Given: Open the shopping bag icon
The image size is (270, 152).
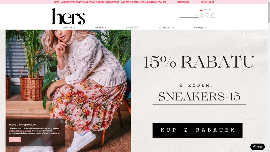Looking at the screenshot, I should [x=213, y=15].
